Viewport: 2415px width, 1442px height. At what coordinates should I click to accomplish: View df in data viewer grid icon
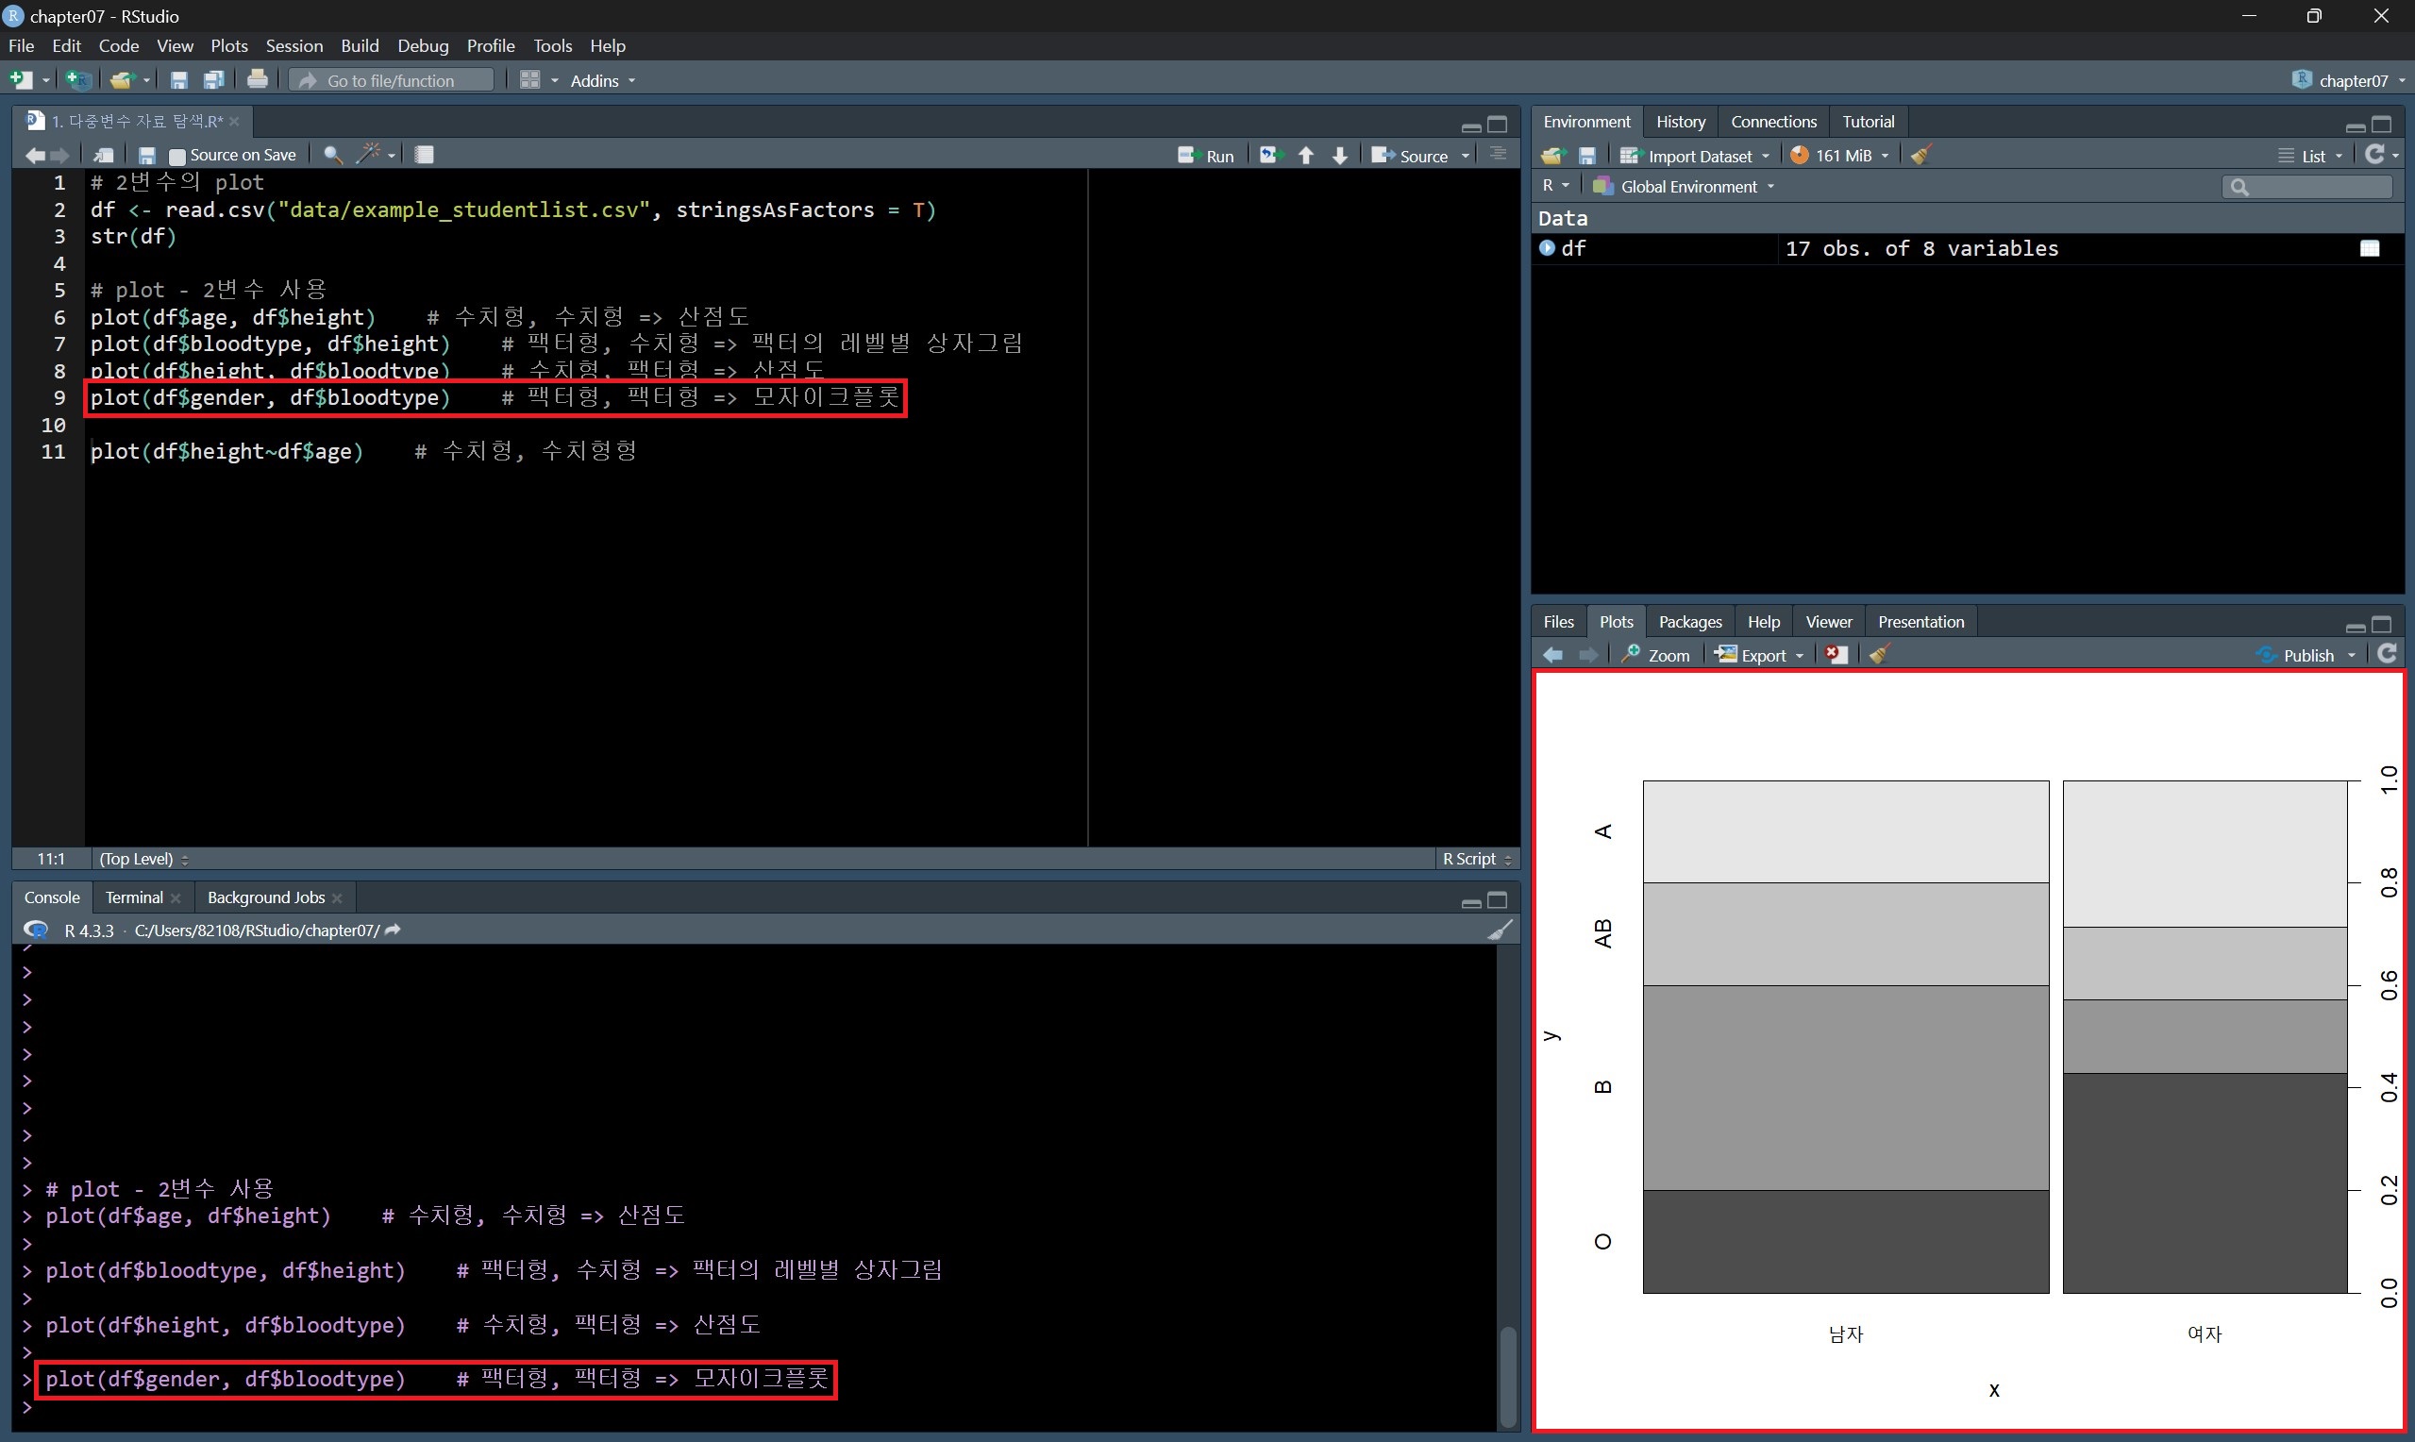pyautogui.click(x=2370, y=249)
